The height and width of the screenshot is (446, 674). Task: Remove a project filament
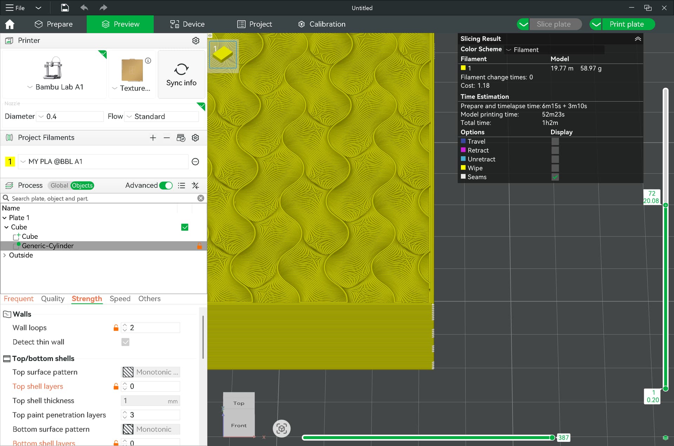[167, 138]
